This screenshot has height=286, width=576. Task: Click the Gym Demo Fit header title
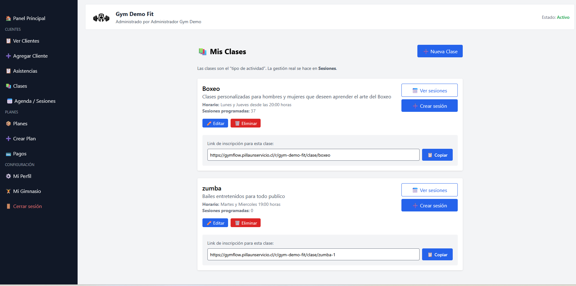(x=135, y=14)
